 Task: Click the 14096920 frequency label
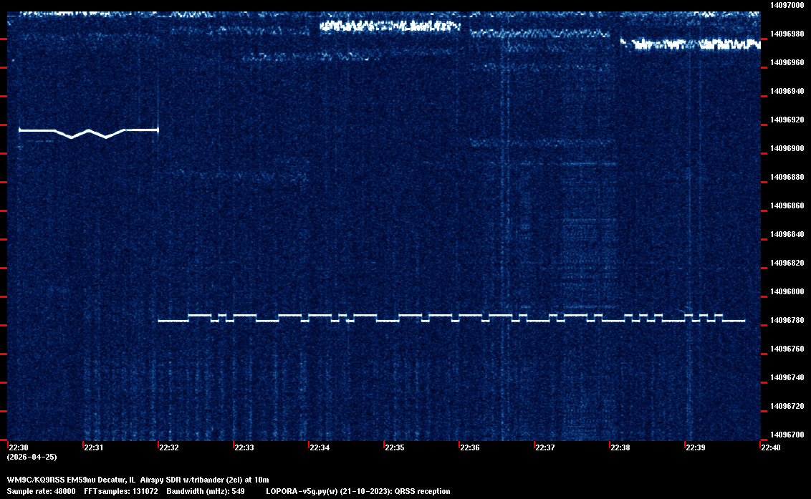point(787,120)
